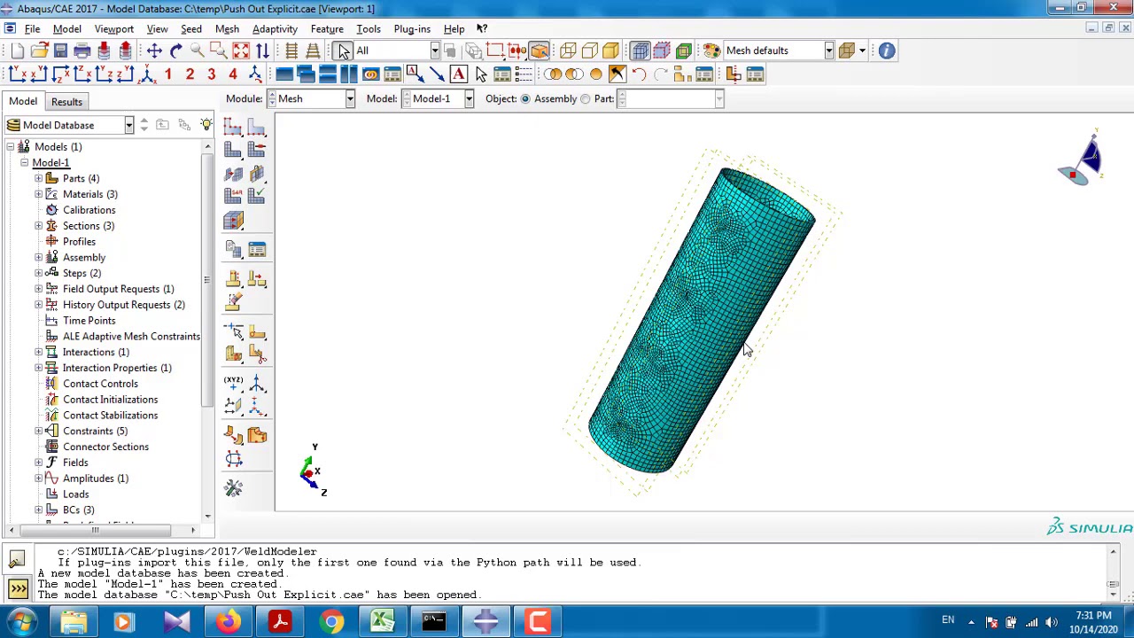Click the view orientation compass

click(x=1083, y=158)
